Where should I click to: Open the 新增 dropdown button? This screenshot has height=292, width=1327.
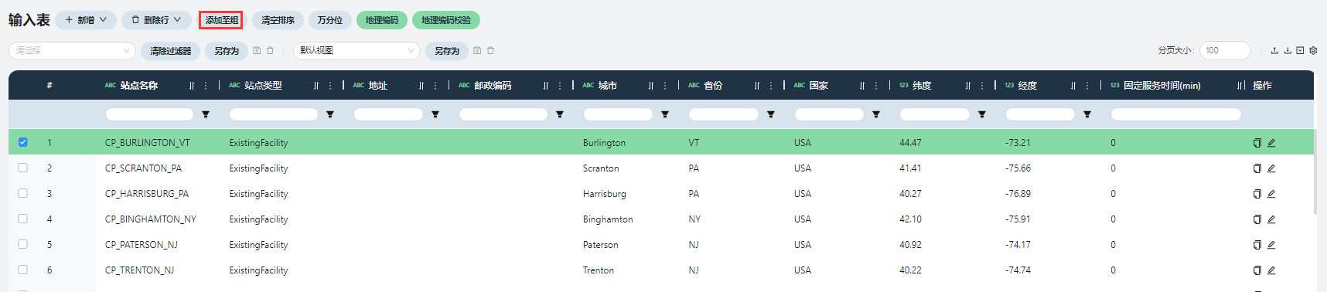(86, 20)
